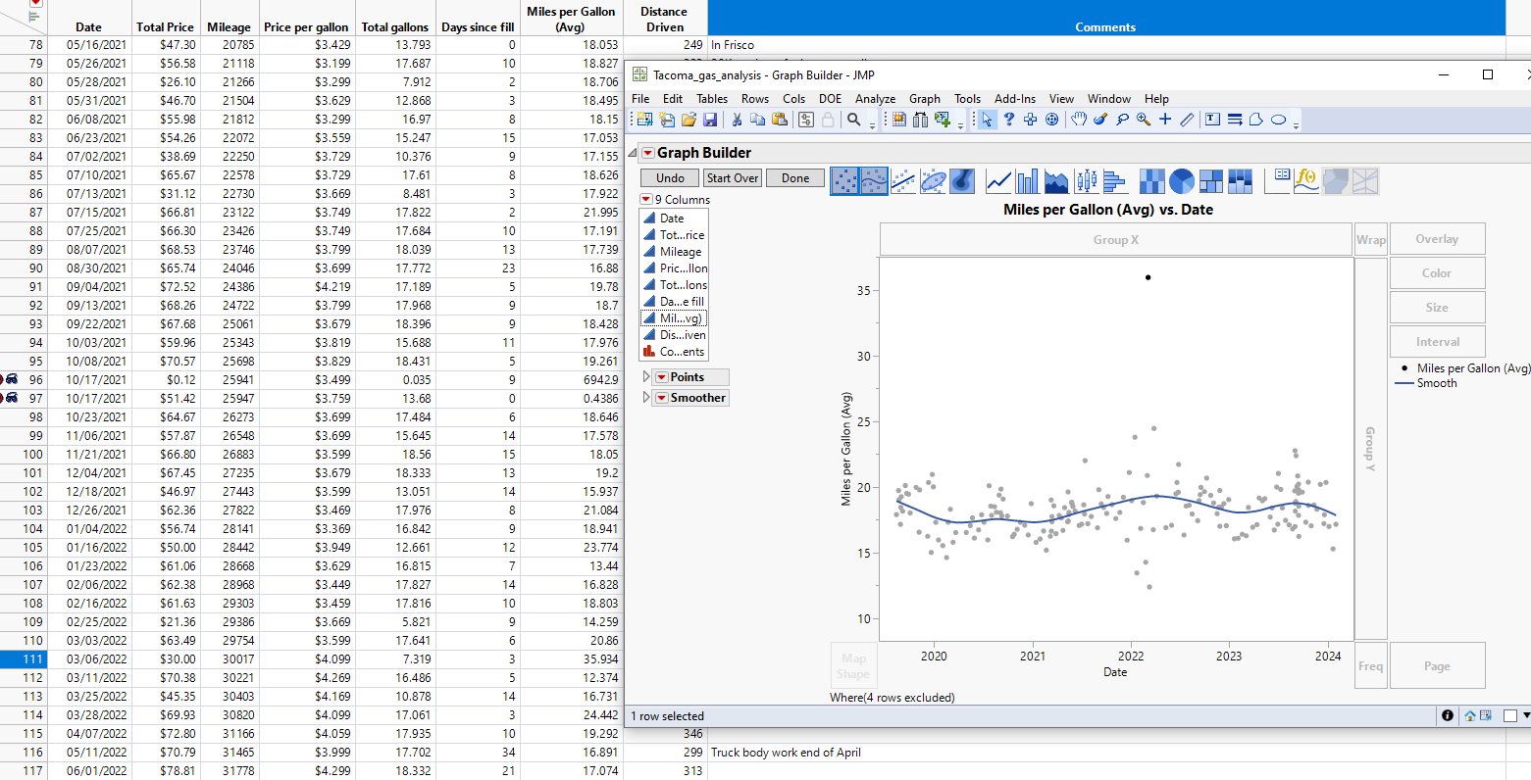
Task: Select the Date column in the column list
Action: click(674, 219)
